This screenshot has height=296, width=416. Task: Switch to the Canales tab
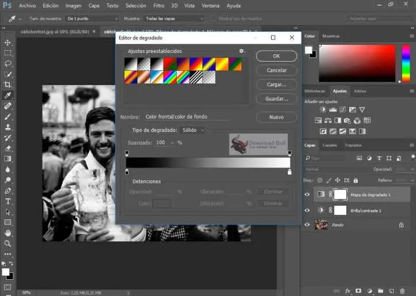click(x=330, y=145)
